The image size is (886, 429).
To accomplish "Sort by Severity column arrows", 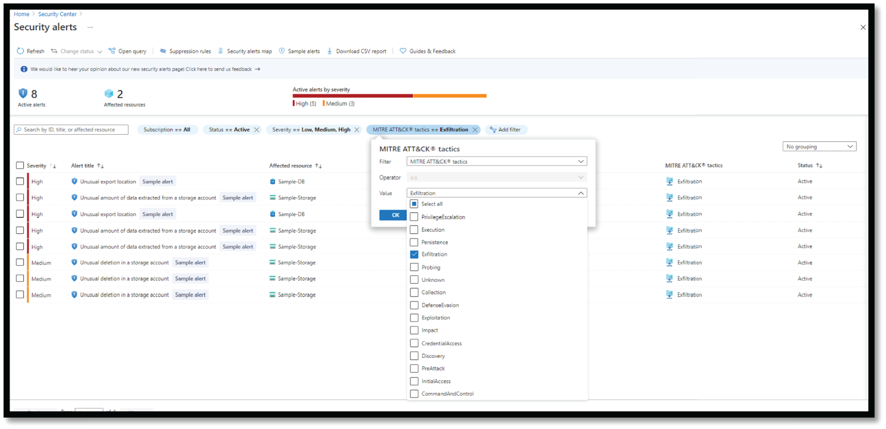I will 53,166.
